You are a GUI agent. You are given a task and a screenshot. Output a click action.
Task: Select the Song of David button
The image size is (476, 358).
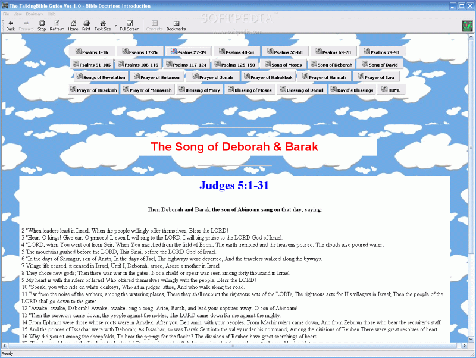[x=380, y=64]
